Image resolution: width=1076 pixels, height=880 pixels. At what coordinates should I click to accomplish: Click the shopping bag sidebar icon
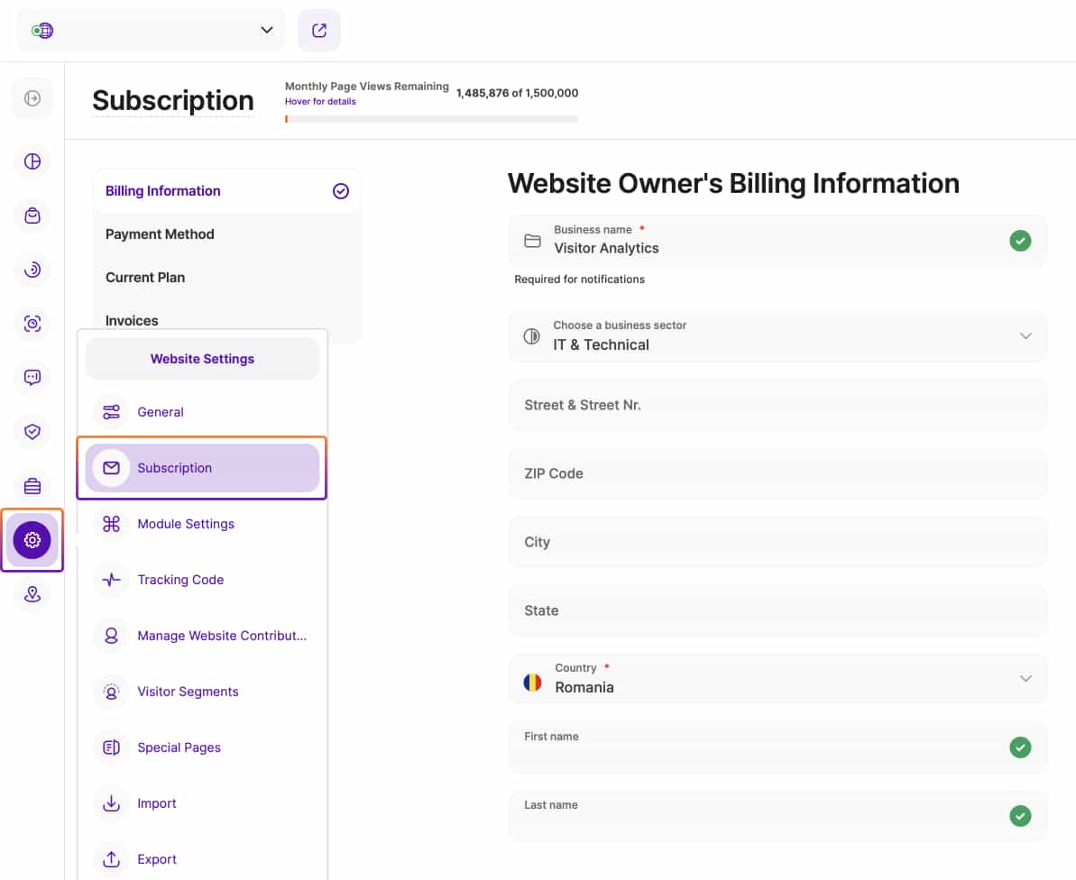(32, 215)
